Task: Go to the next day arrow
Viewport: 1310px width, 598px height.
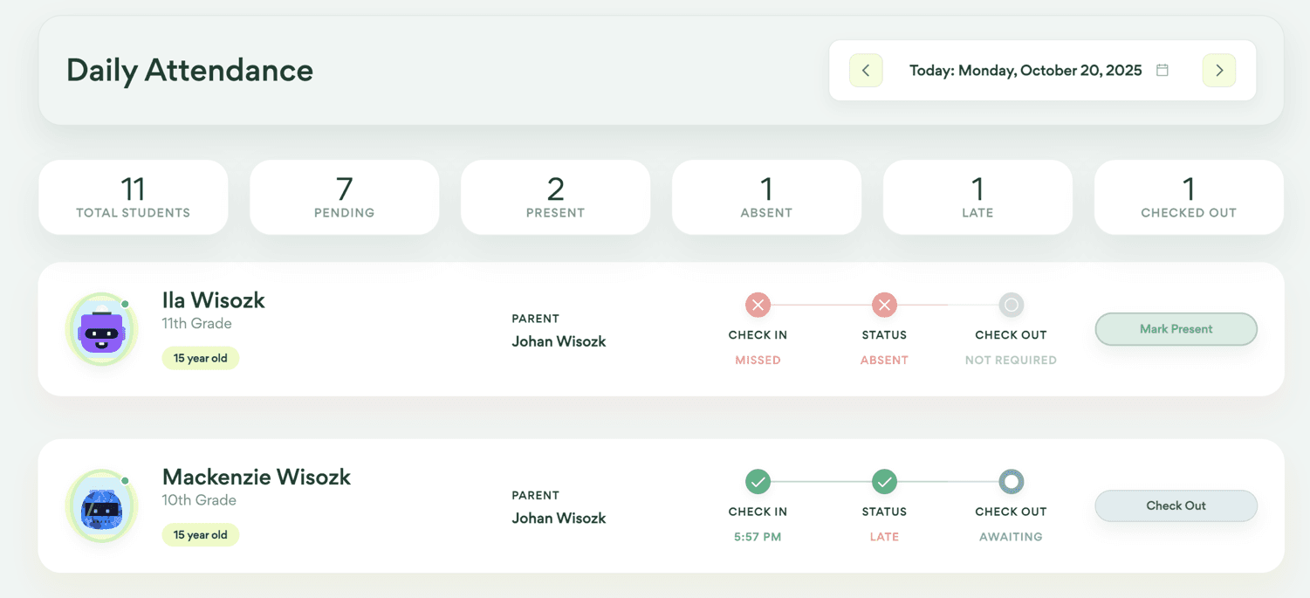Action: click(1218, 71)
